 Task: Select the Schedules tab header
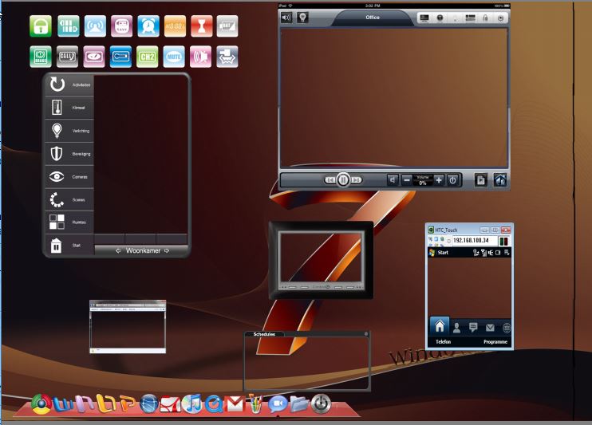(264, 334)
